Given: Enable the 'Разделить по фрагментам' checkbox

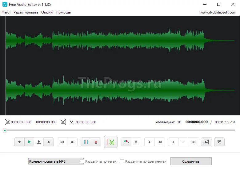Looking at the screenshot, I should click(x=122, y=161).
